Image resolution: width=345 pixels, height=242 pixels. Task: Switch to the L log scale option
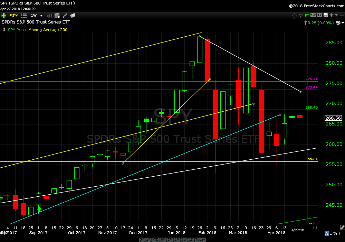[x=330, y=233]
